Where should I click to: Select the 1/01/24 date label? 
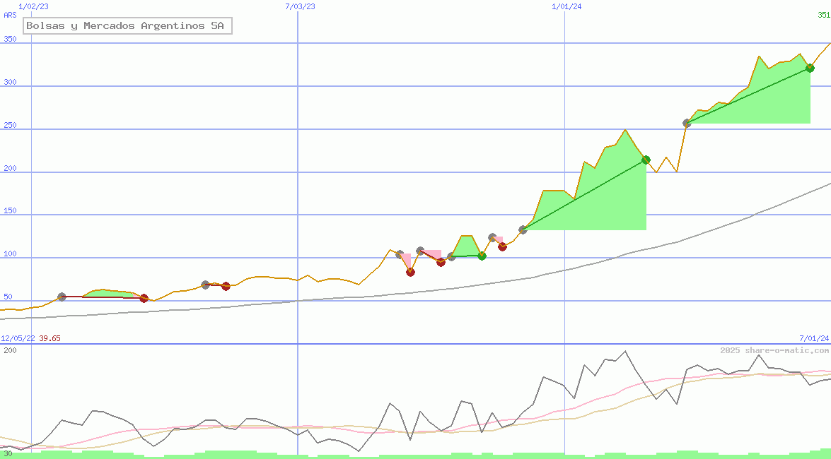tap(566, 6)
